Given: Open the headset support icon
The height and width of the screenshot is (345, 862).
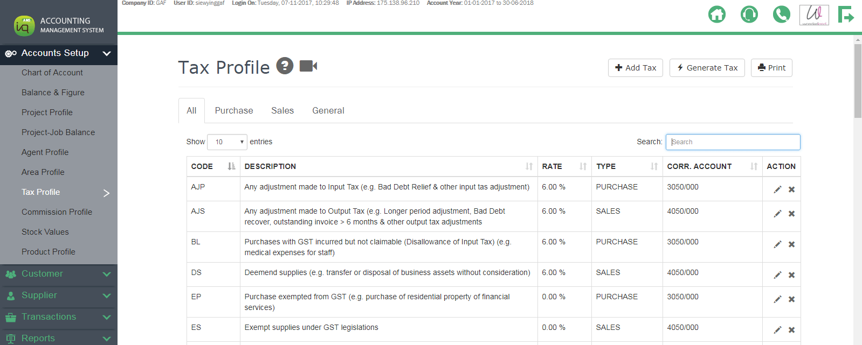Looking at the screenshot, I should coord(749,15).
